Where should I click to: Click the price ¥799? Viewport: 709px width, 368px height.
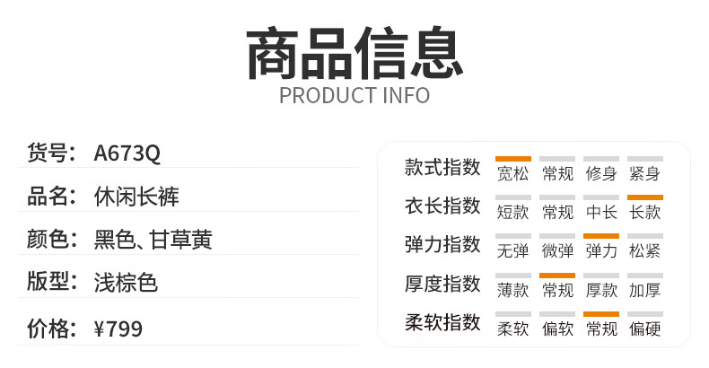click(118, 329)
